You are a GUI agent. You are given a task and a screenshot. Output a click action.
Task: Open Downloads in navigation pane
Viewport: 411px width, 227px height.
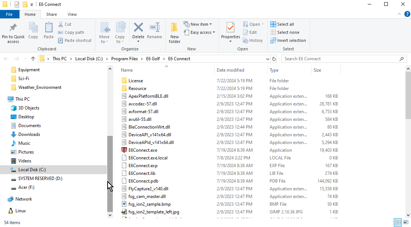click(29, 134)
